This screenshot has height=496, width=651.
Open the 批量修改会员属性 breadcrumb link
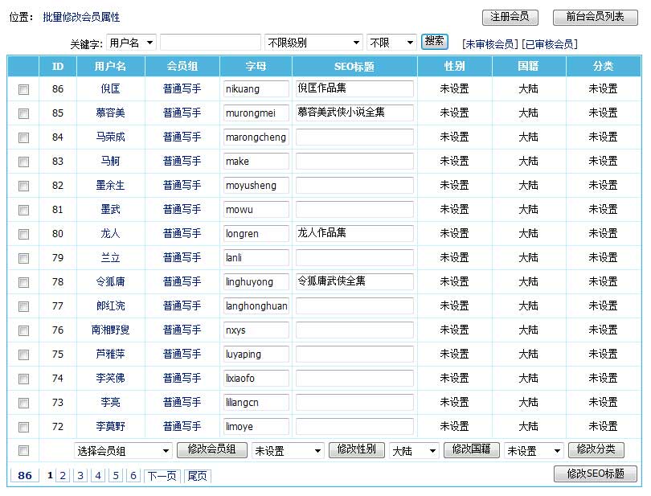(81, 17)
